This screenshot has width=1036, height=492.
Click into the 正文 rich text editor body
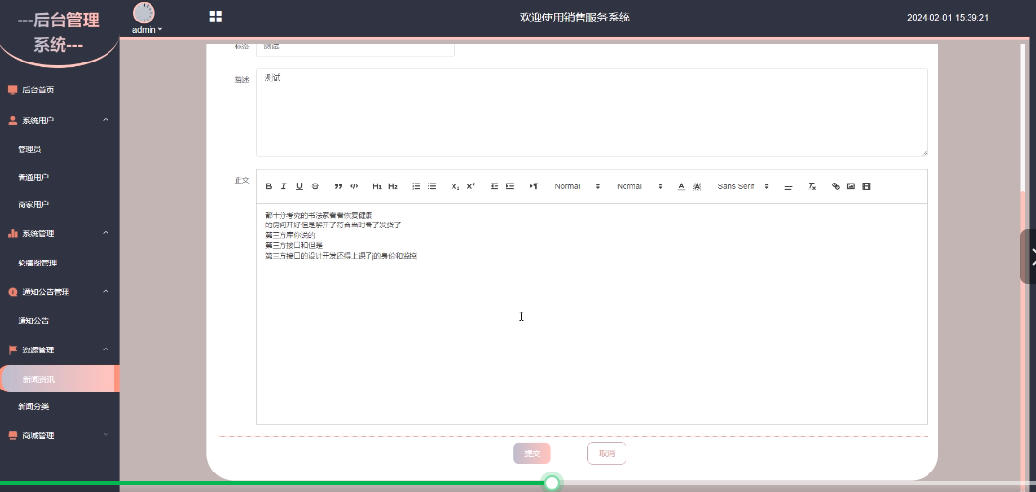pos(591,314)
